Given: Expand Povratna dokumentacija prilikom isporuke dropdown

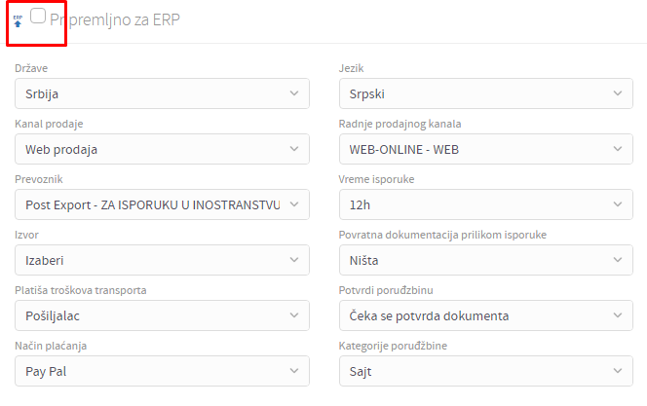Looking at the screenshot, I should click(485, 260).
